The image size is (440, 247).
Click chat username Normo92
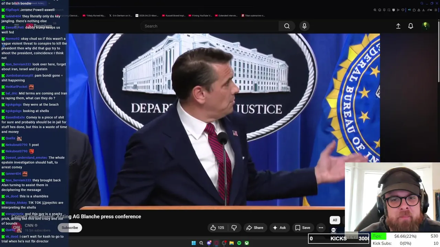point(12,39)
